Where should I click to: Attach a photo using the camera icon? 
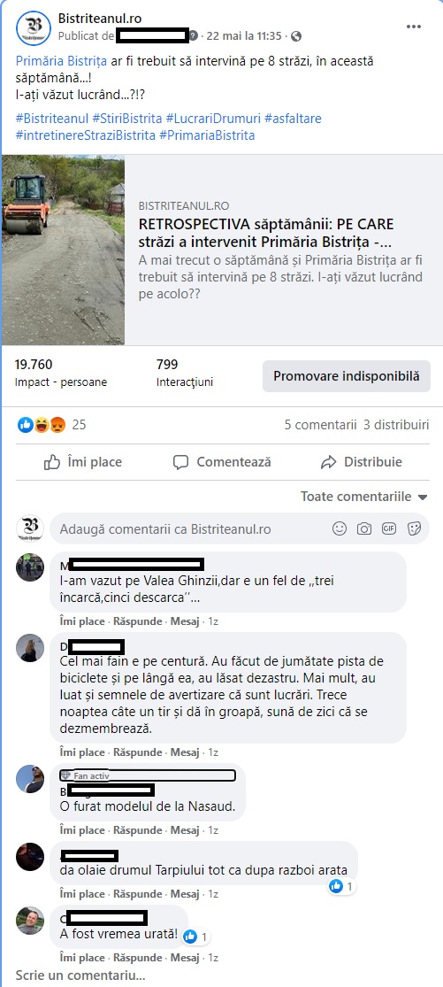364,528
